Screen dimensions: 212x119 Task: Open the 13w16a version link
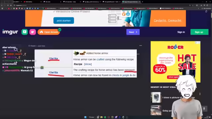click(x=53, y=59)
